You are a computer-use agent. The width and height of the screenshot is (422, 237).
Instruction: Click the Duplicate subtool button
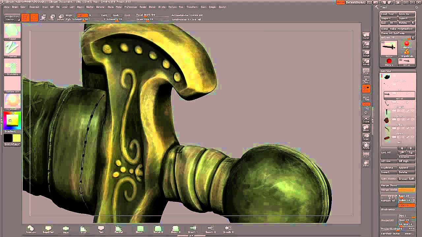pos(389,168)
